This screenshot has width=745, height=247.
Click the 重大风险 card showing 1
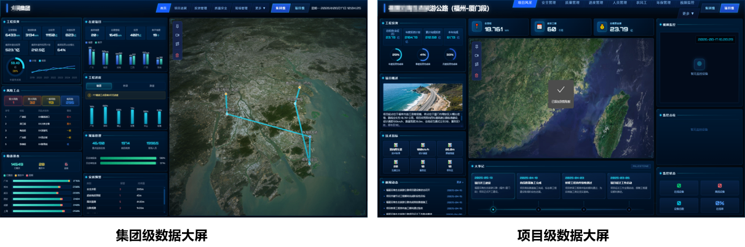point(13,100)
